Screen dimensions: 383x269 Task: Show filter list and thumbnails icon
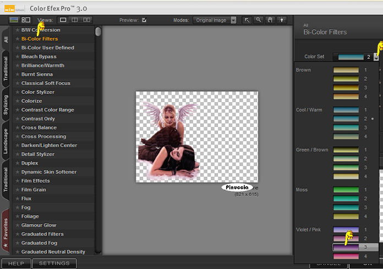coord(26,20)
